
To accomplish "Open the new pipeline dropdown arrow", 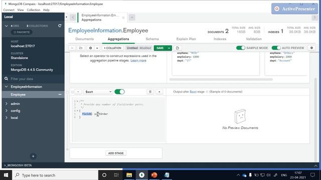I will click(97, 48).
